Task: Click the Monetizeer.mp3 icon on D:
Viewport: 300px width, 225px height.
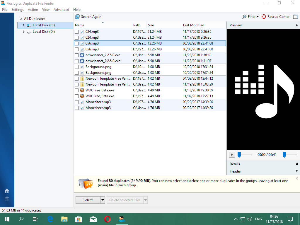Action: tap(82, 102)
